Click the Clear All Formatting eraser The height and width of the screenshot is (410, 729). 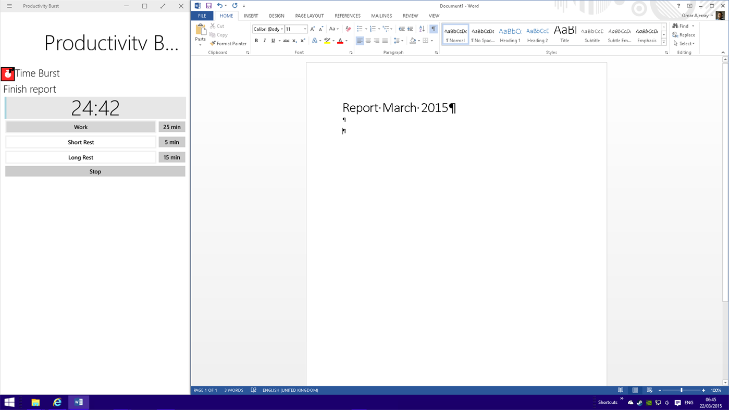coord(347,29)
